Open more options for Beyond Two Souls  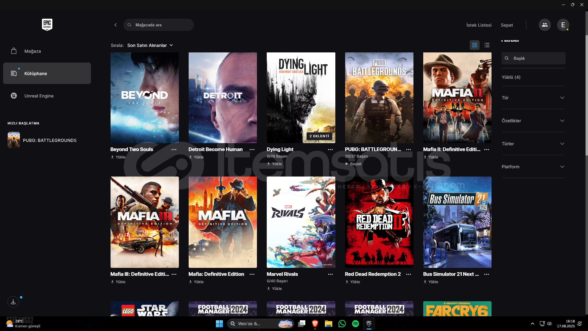pos(174,150)
